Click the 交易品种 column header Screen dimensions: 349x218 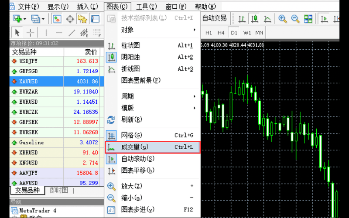coord(37,52)
